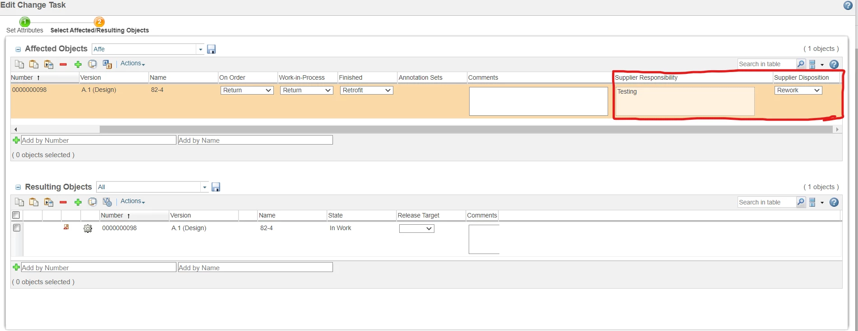Viewport: 858px width, 331px height.
Task: Click the State column header
Action: pos(361,215)
